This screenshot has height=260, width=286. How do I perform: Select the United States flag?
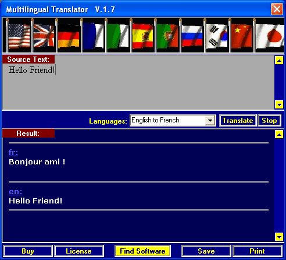tap(19, 36)
